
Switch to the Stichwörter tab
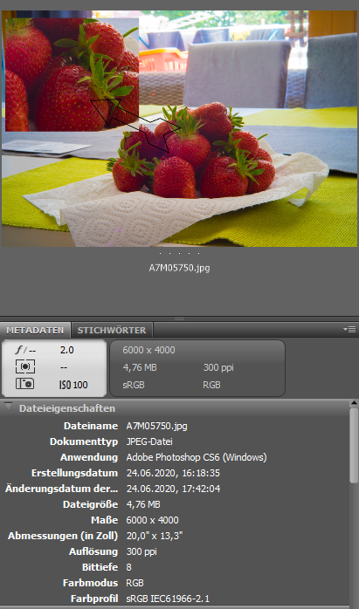coord(112,330)
